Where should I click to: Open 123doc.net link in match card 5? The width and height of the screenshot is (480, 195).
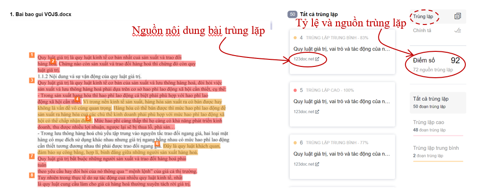(x=303, y=112)
